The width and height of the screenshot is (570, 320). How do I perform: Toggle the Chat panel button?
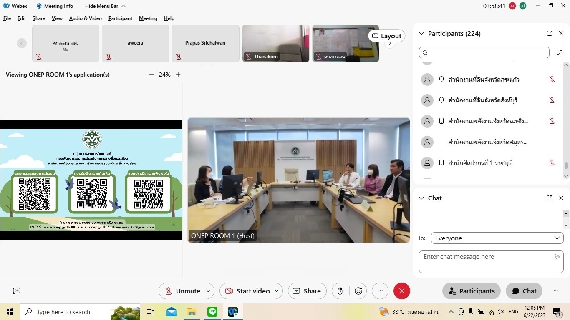coord(524,291)
